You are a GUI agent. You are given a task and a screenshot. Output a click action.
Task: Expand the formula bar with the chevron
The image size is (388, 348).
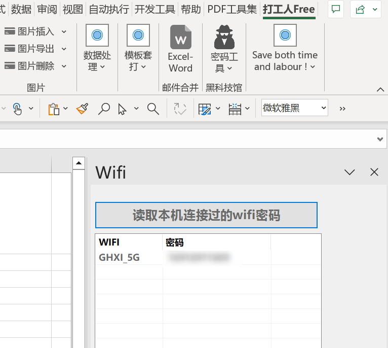coord(380,139)
